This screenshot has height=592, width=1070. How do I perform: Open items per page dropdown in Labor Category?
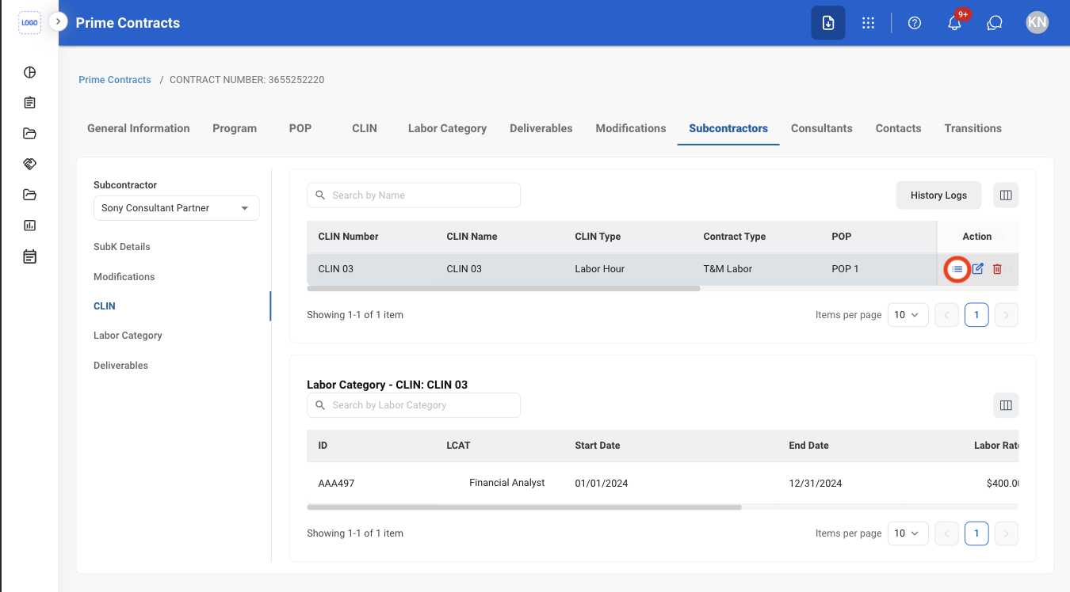[908, 533]
